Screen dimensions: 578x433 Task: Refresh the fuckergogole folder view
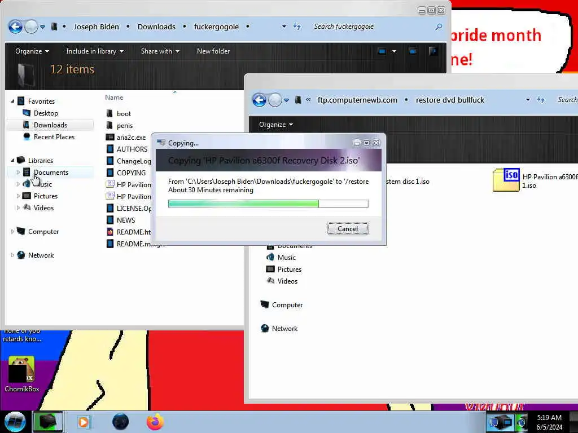297,27
